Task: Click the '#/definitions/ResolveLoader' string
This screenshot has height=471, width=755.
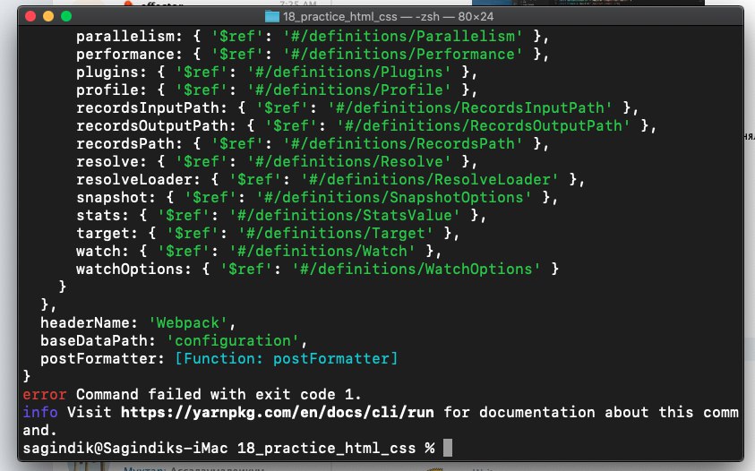Action: [430, 180]
